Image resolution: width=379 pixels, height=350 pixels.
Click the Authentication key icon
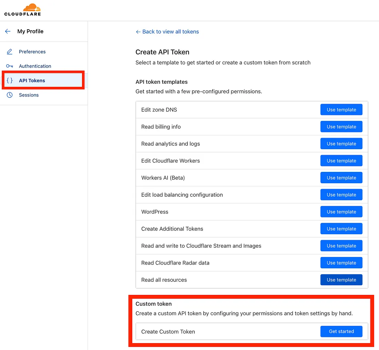(9, 66)
